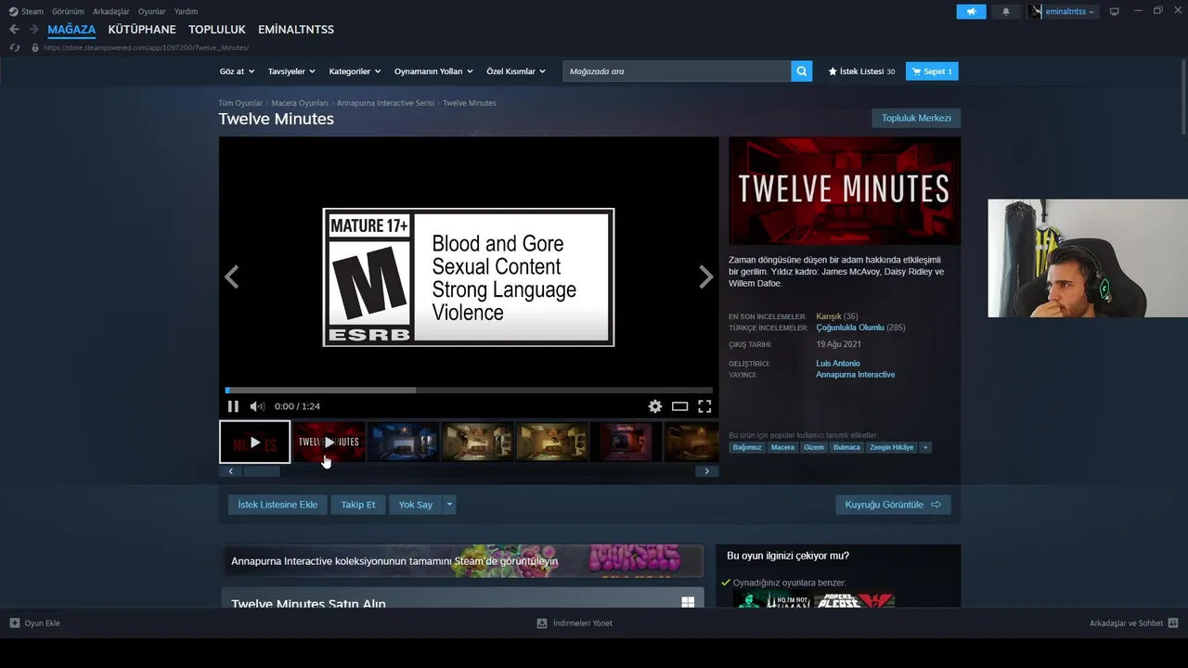Open İndirmeleri Yönet downloads
1188x668 pixels.
(575, 623)
